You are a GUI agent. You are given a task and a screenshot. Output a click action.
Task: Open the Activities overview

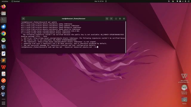pos(5,1)
